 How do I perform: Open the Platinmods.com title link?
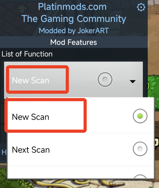(x=72, y=7)
